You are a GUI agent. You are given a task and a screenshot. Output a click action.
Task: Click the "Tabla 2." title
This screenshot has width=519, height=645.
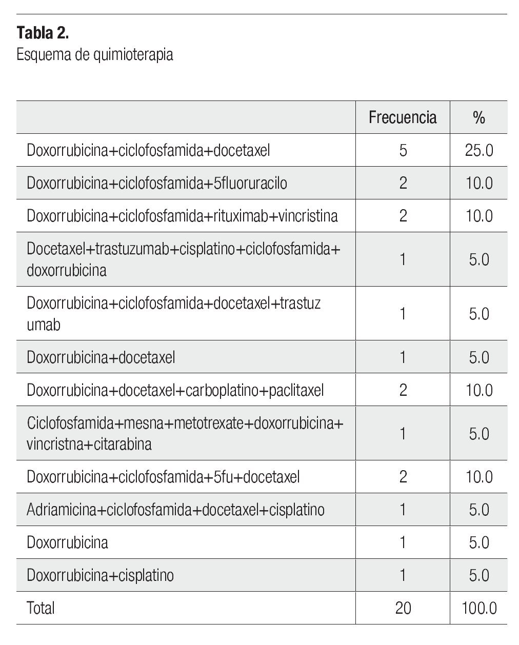pos(43,33)
